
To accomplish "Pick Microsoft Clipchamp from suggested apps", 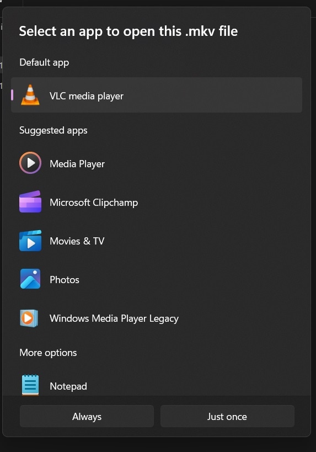I will click(x=94, y=203).
